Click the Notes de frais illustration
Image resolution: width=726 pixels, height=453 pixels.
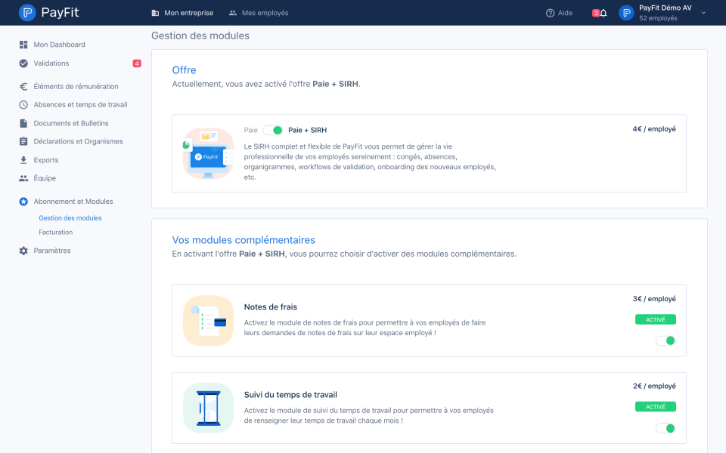click(209, 320)
